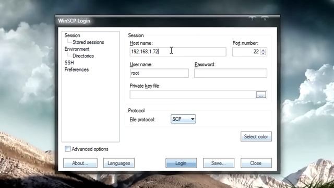334x188 pixels.
Task: Click the help question mark in title bar
Action: [253, 19]
